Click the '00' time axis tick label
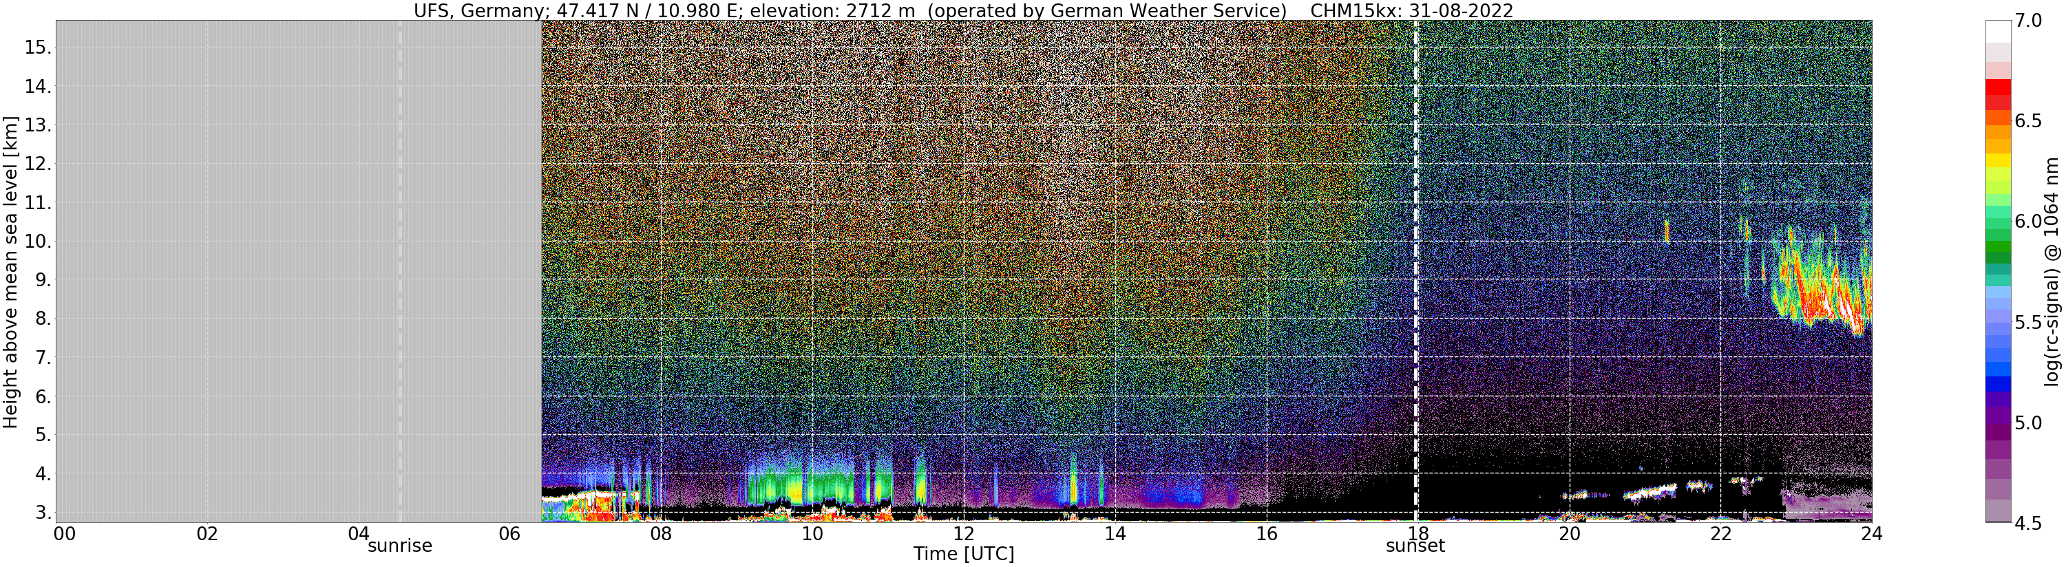Image resolution: width=2066 pixels, height=567 pixels. tap(64, 534)
